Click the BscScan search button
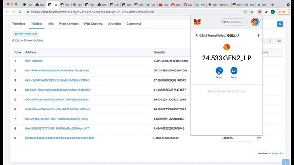The height and width of the screenshot is (165, 294). (280, 24)
